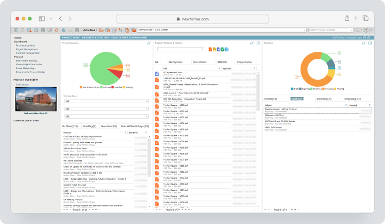Expand the Transfers panel

coord(370,43)
